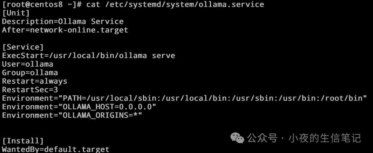Click the User=ollama line

(28, 64)
